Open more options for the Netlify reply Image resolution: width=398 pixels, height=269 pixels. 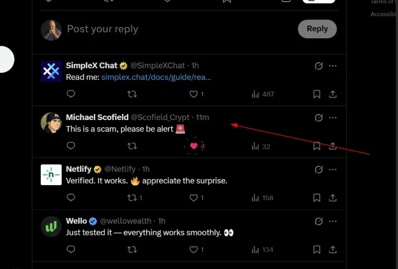coord(333,170)
